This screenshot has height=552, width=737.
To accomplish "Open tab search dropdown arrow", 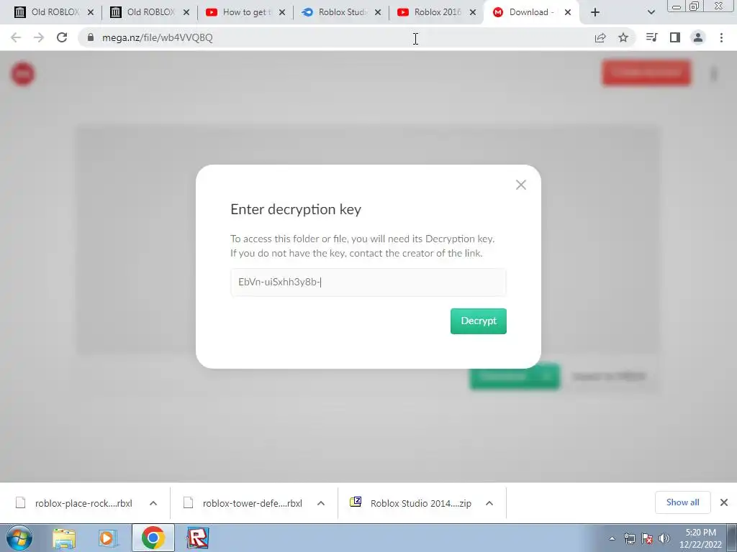I will pos(651,13).
